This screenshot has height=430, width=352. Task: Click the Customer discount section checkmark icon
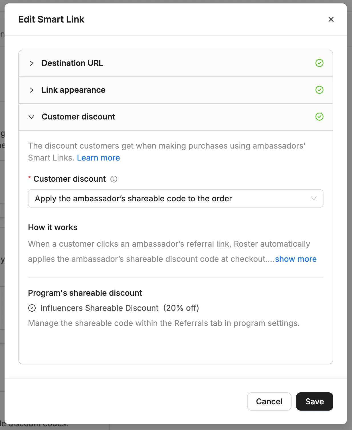click(319, 117)
